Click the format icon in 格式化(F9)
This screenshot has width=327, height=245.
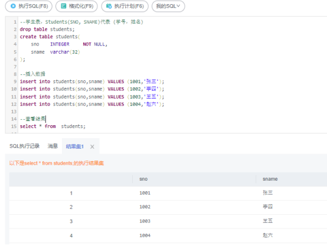(x=63, y=6)
